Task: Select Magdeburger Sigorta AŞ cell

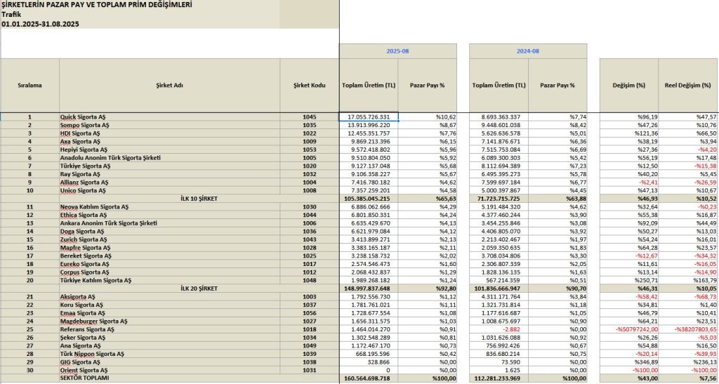Action: (x=170, y=322)
